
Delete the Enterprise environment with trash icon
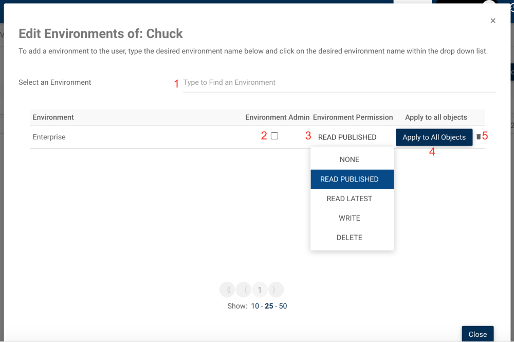(x=479, y=137)
